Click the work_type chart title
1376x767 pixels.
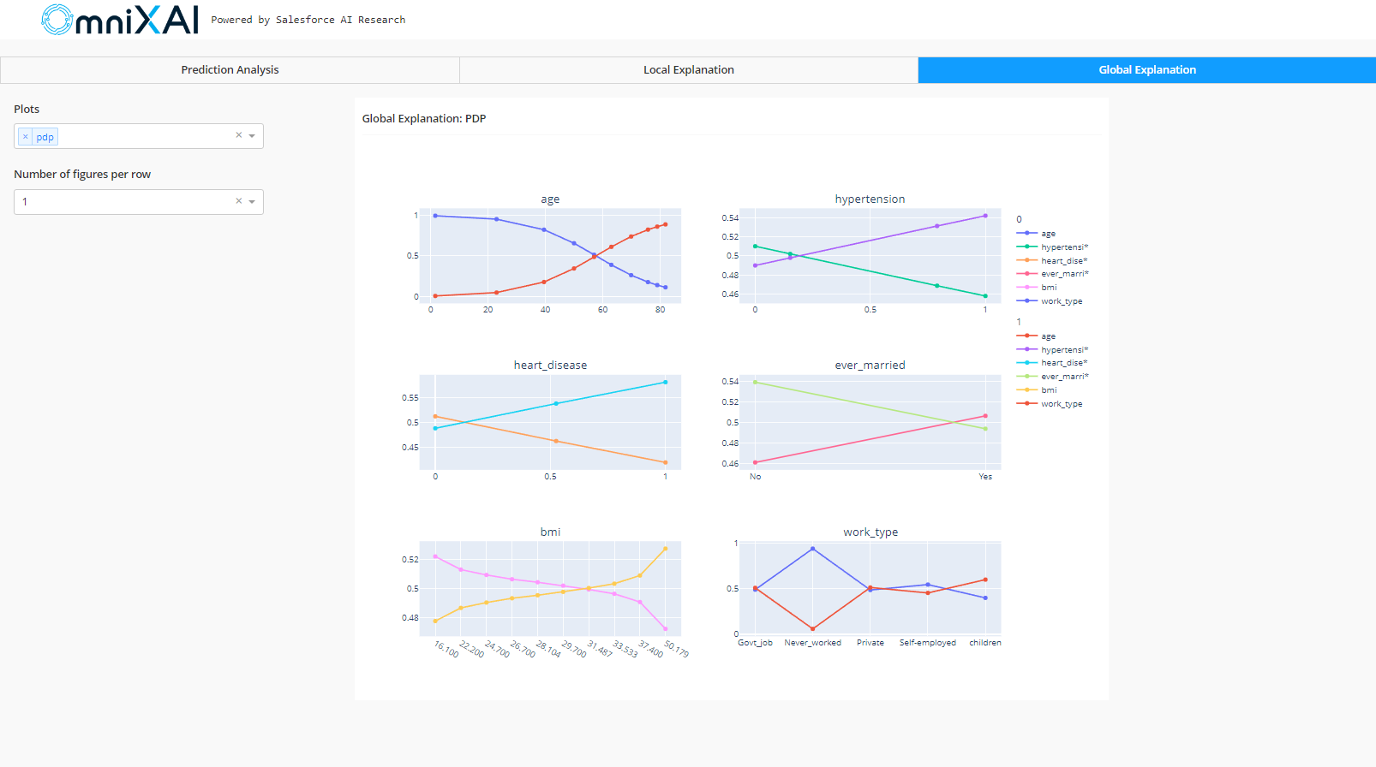pos(870,532)
